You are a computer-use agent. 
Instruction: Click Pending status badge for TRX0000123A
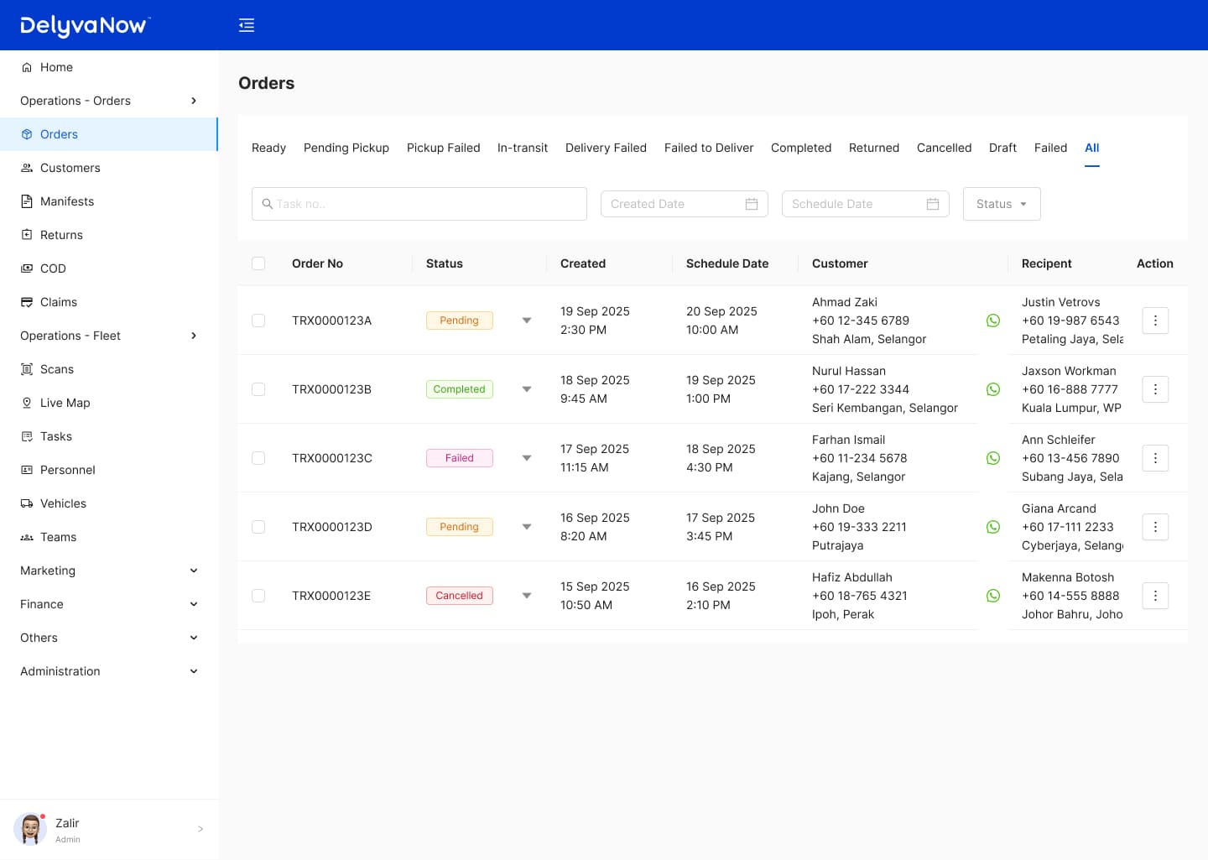(460, 321)
